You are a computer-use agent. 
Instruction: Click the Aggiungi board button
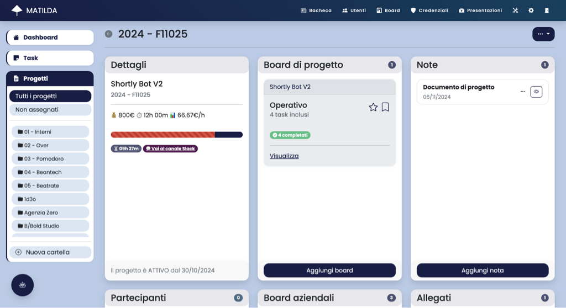[x=329, y=270]
